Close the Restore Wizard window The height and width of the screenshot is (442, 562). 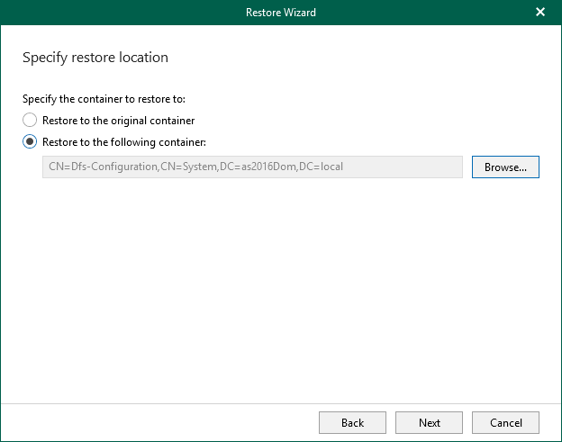[x=540, y=13]
